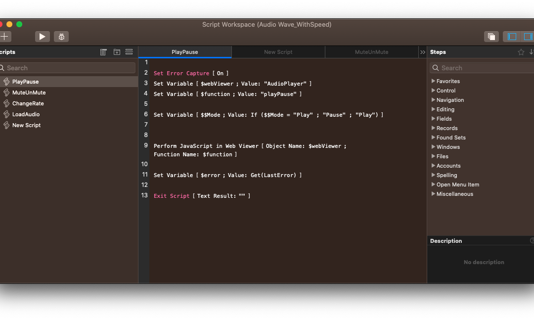Image resolution: width=534 pixels, height=320 pixels.
Task: Switch to the New Script tab
Action: (x=278, y=52)
